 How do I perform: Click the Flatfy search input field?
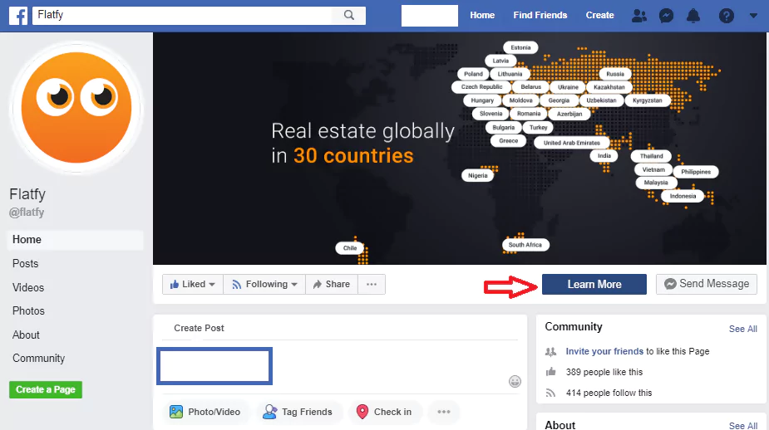coord(182,15)
